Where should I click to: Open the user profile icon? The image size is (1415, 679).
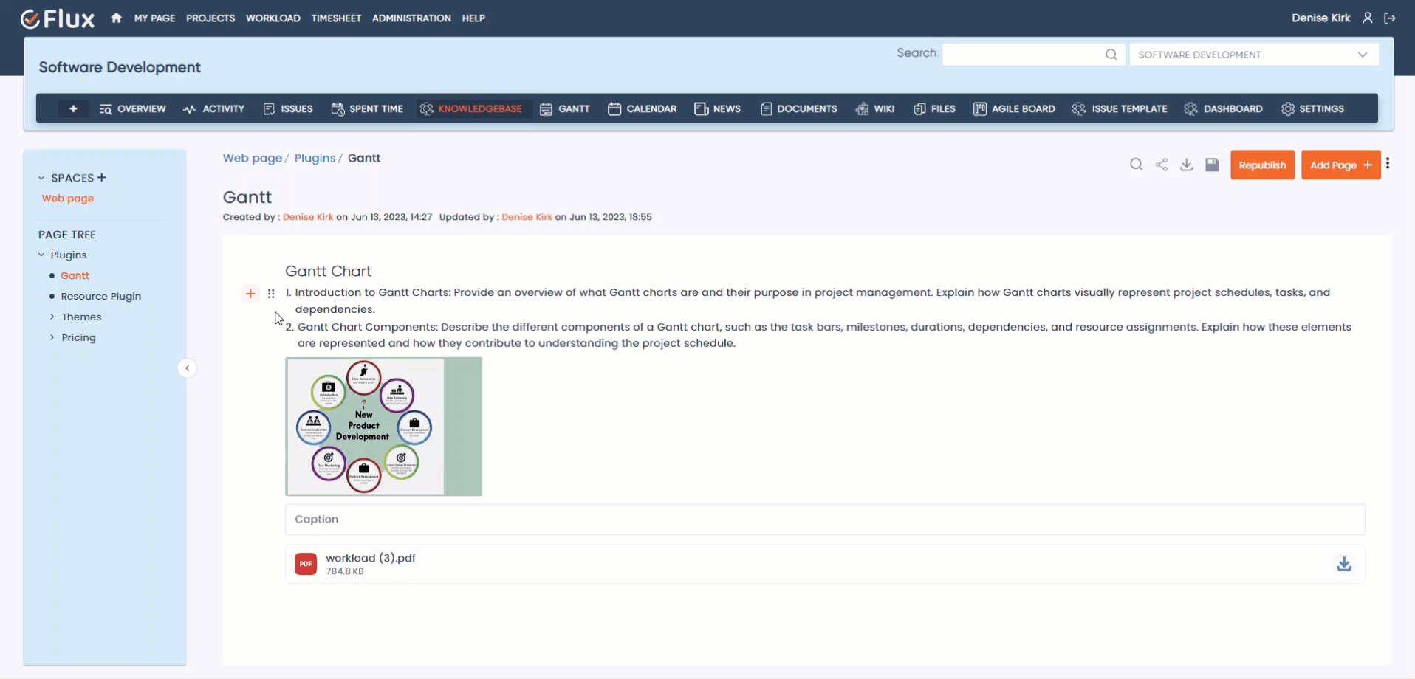(1368, 17)
